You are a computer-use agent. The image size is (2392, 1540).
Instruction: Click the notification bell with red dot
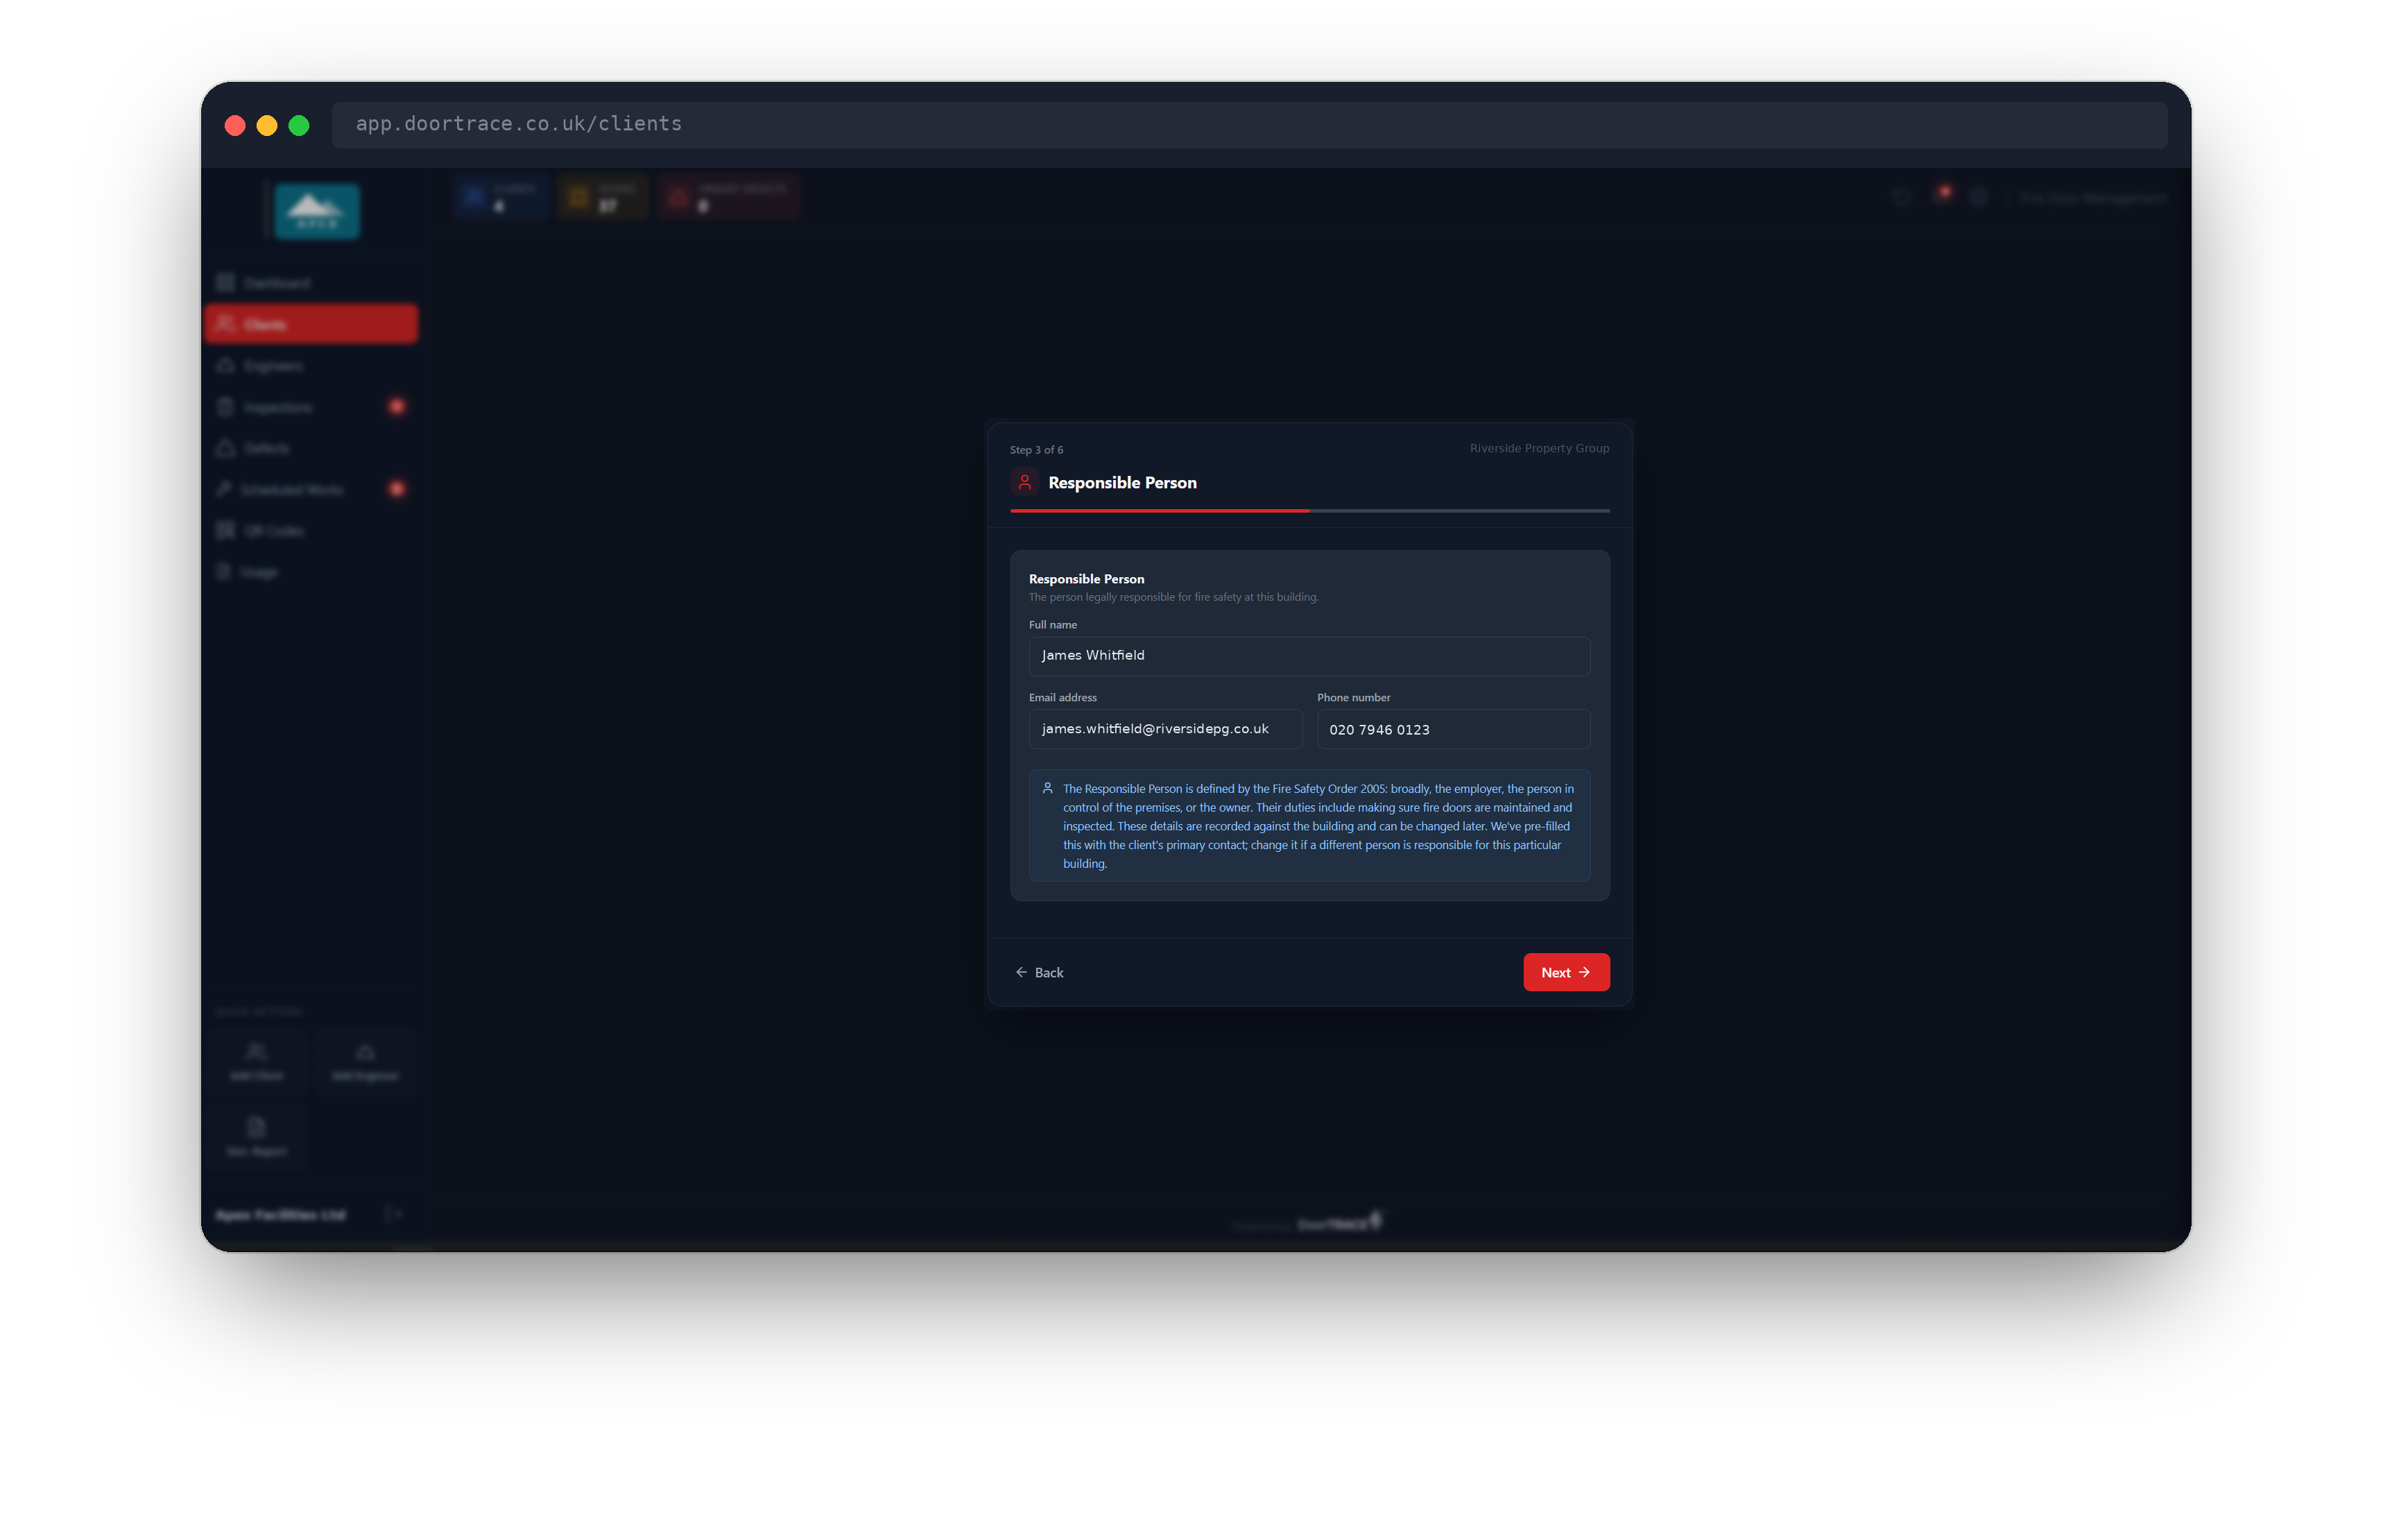1941,196
